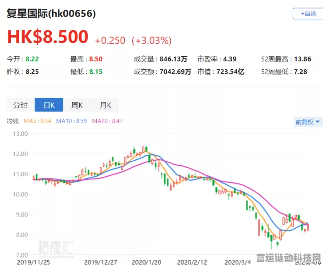Click the 昨收 value 8.25

32,71
